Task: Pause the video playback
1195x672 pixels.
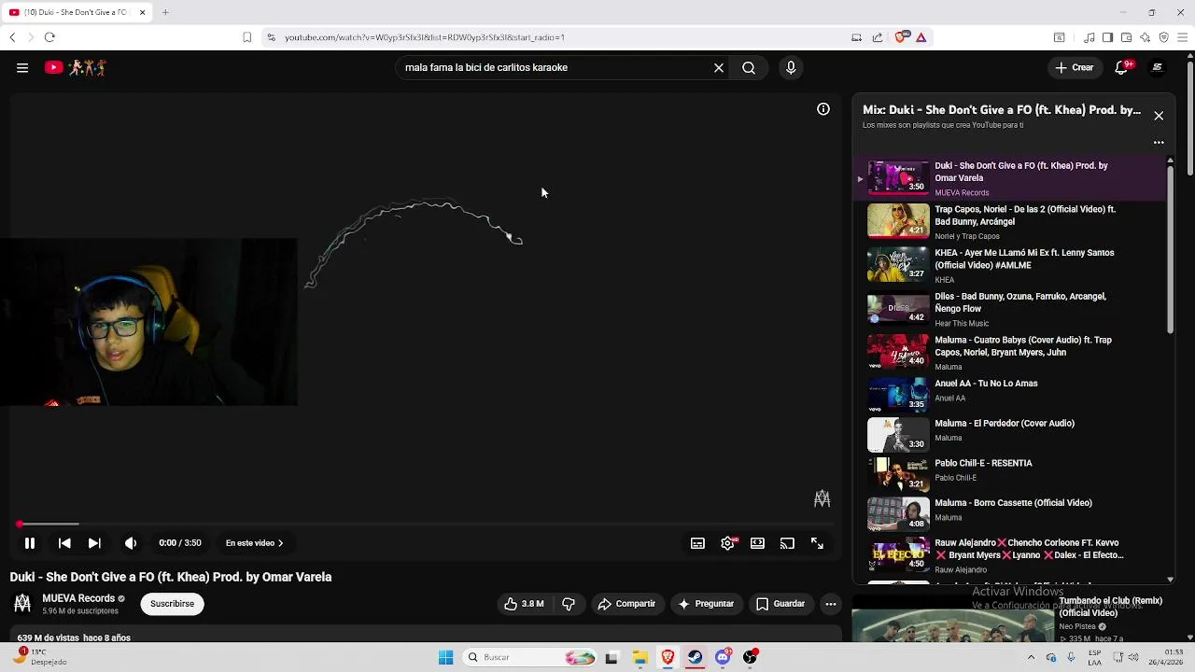Action: pyautogui.click(x=30, y=543)
